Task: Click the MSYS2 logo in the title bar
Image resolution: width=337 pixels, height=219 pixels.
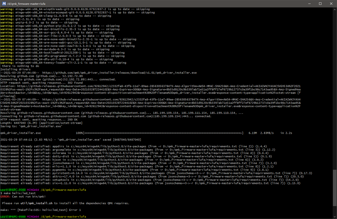Action: click(3, 4)
